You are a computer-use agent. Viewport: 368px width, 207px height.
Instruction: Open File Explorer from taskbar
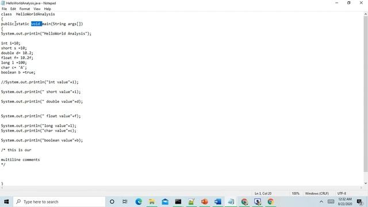coord(152,202)
